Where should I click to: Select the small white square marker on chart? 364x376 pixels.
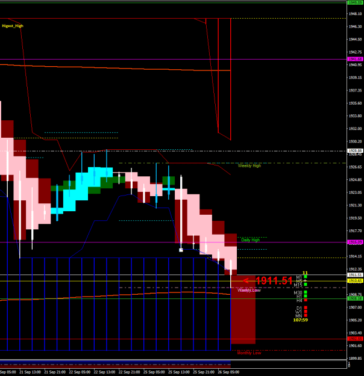tap(181, 250)
